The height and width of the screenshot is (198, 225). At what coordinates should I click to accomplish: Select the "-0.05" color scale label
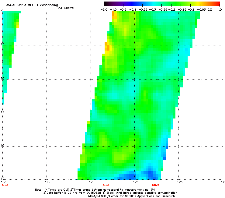(201, 10)
